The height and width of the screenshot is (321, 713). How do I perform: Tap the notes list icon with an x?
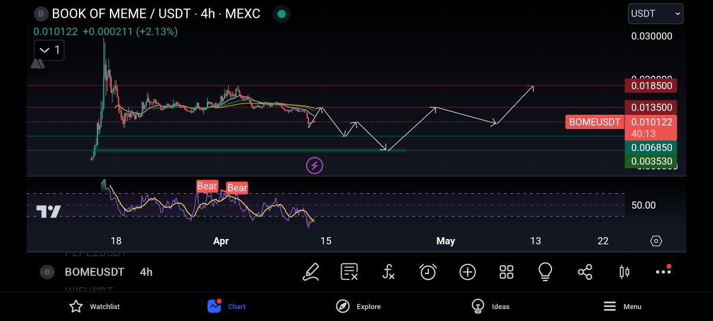tap(349, 272)
